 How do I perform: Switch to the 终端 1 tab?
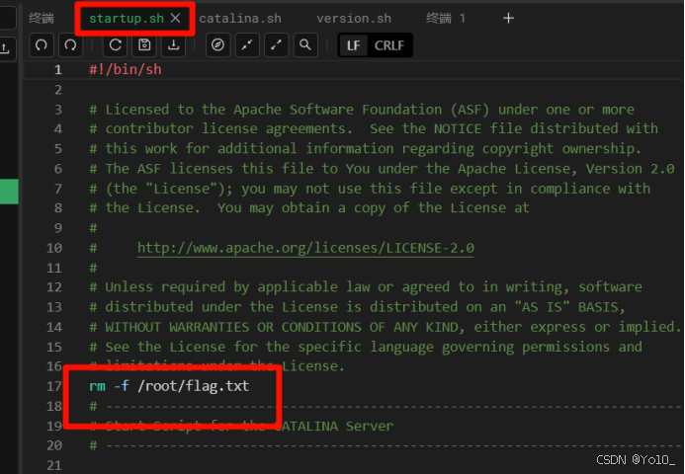pyautogui.click(x=446, y=19)
